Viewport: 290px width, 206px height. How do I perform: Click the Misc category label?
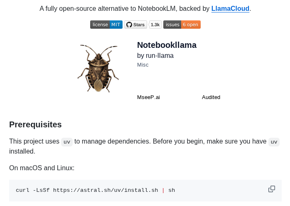click(143, 65)
